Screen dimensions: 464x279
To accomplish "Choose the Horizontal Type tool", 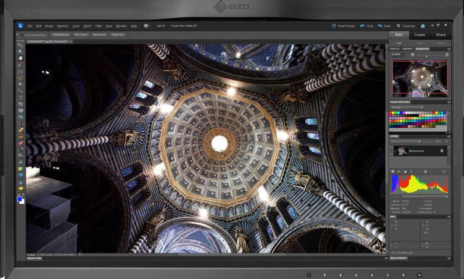I will click(x=21, y=97).
